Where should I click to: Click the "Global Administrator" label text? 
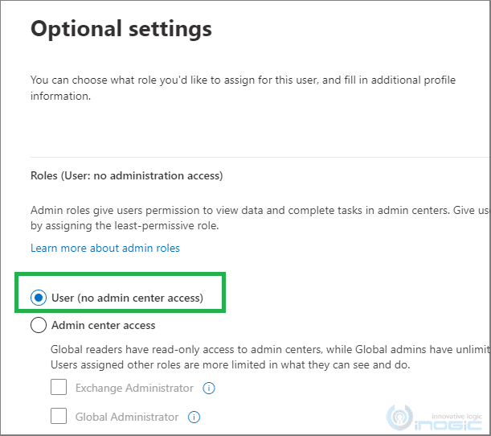[127, 417]
